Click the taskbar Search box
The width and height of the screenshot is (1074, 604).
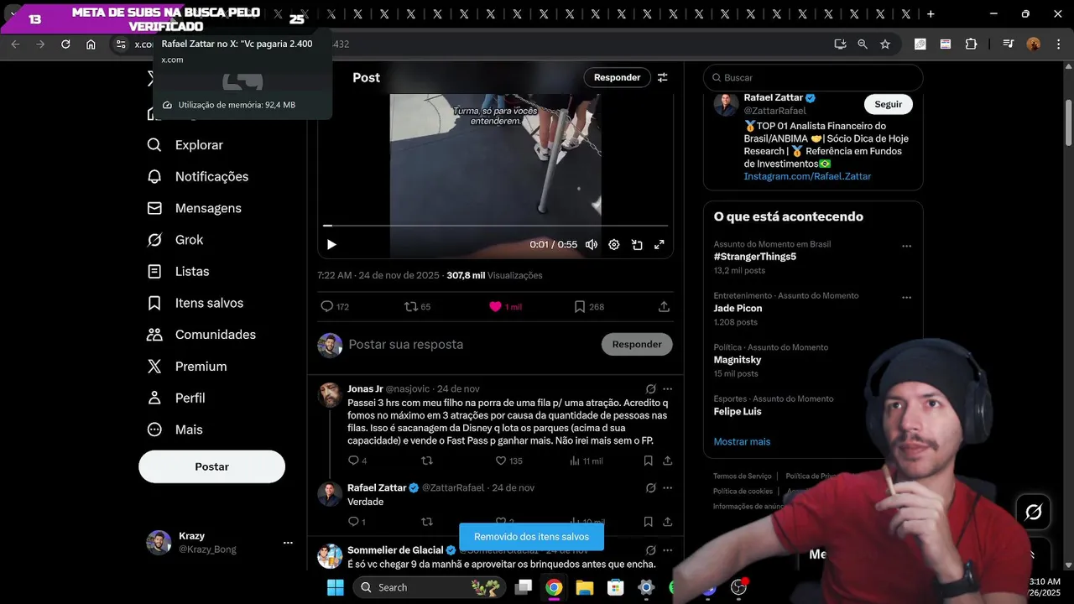click(x=428, y=587)
